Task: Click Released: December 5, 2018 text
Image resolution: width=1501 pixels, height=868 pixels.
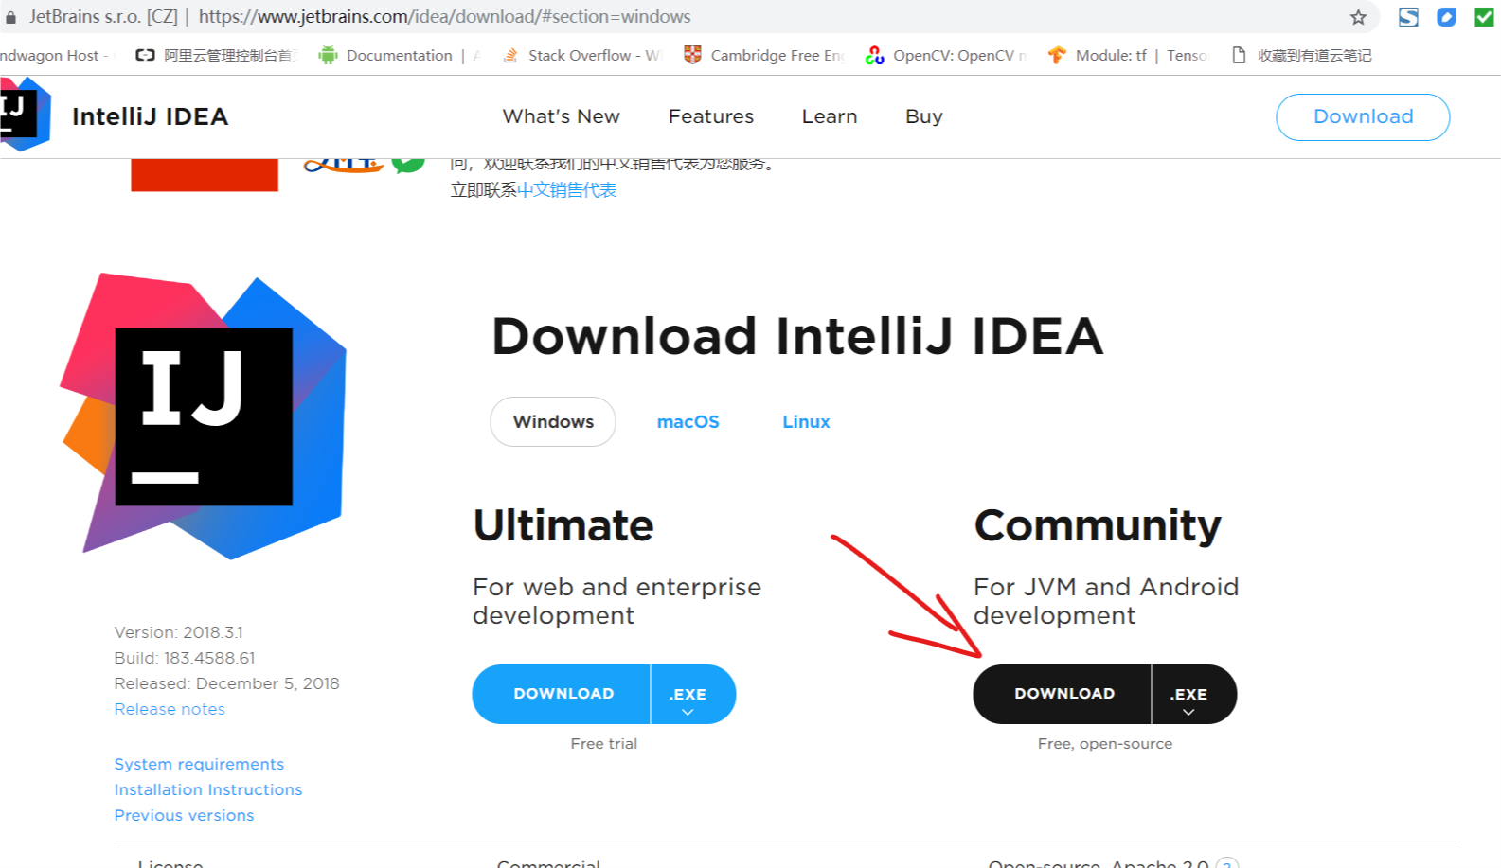Action: point(226,683)
